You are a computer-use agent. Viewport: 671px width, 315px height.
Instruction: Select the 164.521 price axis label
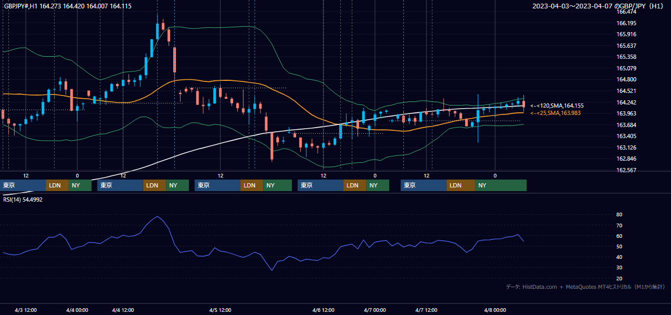[626, 91]
